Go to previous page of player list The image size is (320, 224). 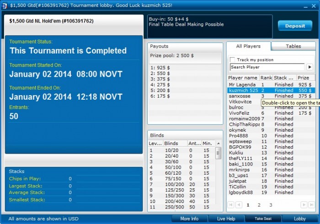[239, 205]
